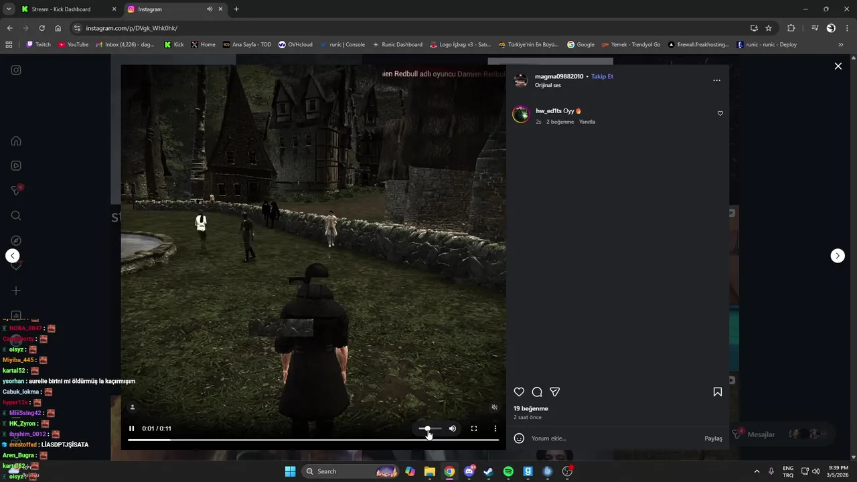Open the OVHcloud bookmark
The image size is (857, 482).
tap(295, 45)
